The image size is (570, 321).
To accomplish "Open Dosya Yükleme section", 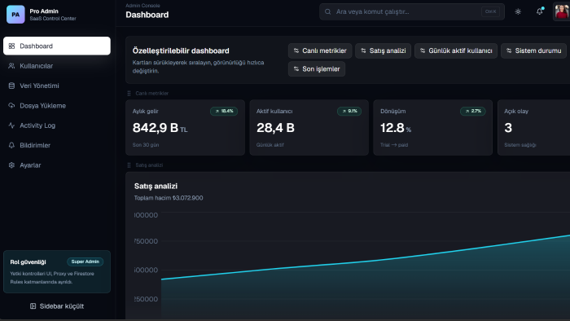I will point(57,105).
